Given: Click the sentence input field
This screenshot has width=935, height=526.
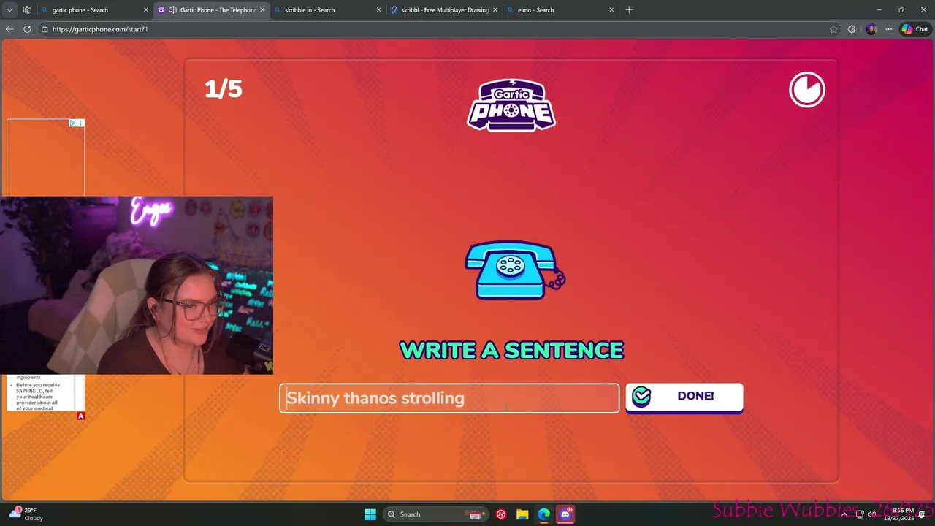Looking at the screenshot, I should pyautogui.click(x=449, y=398).
